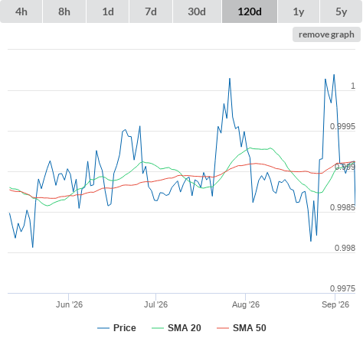Click the remove graph button
Screen dimensions: 363x348
pos(326,34)
